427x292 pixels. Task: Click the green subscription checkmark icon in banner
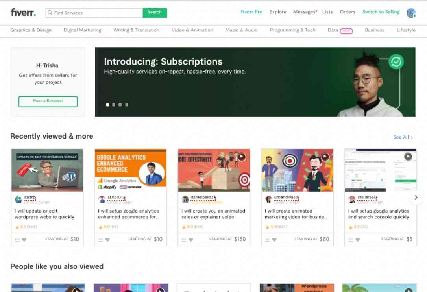396,62
